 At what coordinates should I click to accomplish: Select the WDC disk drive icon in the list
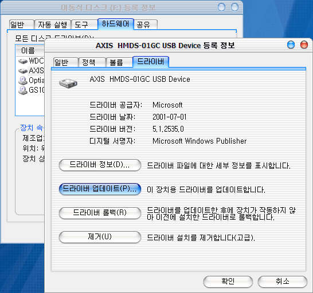[23, 61]
